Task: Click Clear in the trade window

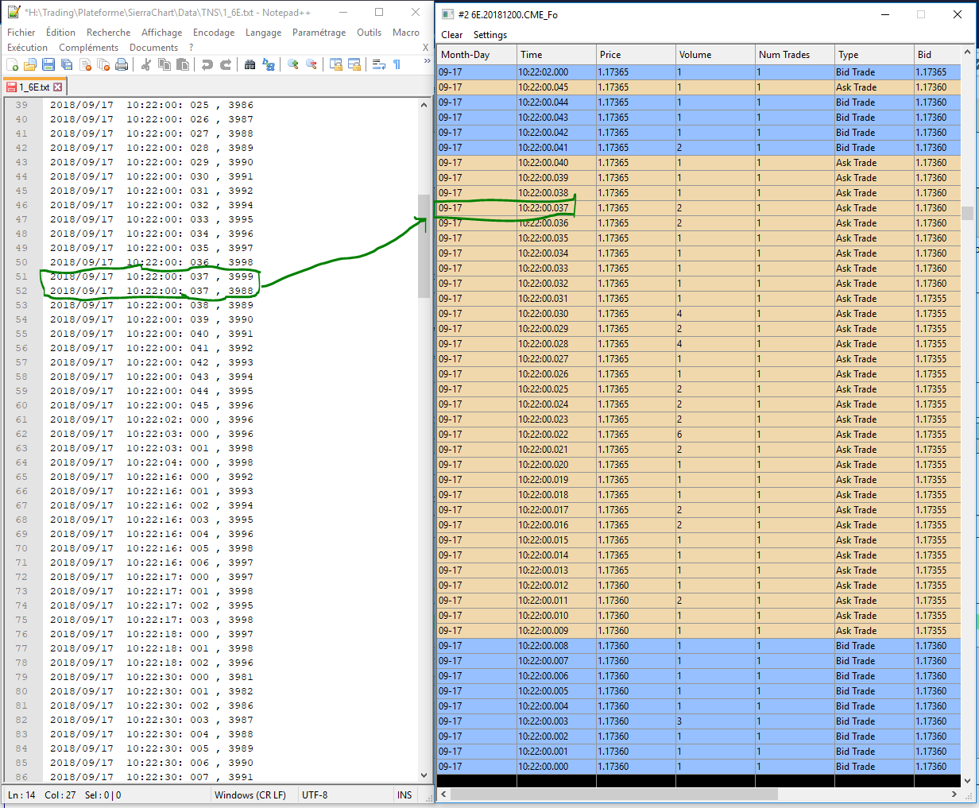Action: (451, 35)
